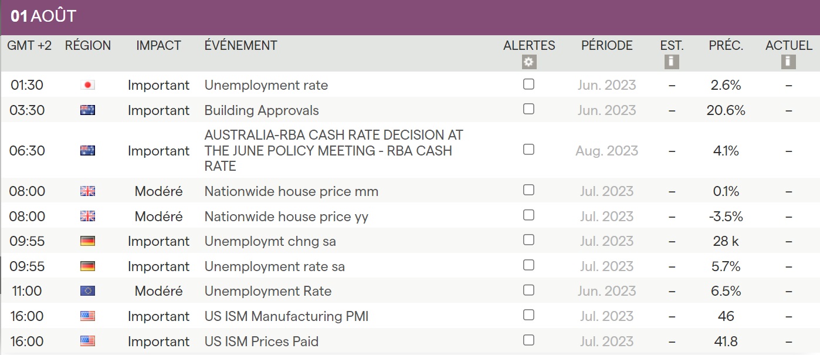Click the Eurozone flag icon

(x=87, y=291)
